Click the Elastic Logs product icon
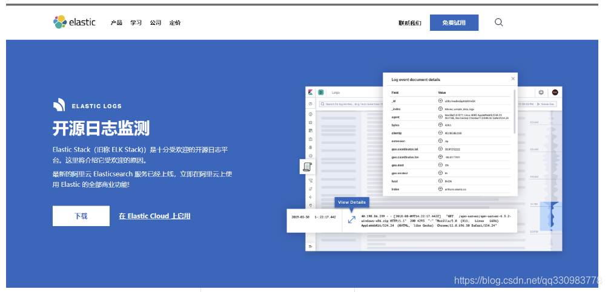Image resolution: width=608 pixels, height=292 pixels. [59, 105]
